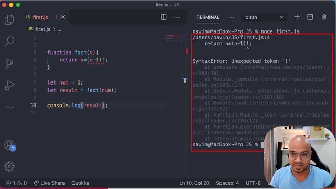The height and width of the screenshot is (189, 336).
Task: Show additional views ellipsis in activity bar
Action: point(9,107)
